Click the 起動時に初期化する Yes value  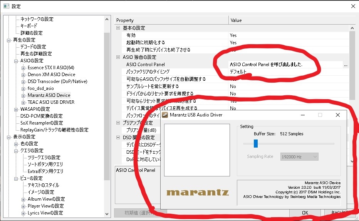(289, 43)
